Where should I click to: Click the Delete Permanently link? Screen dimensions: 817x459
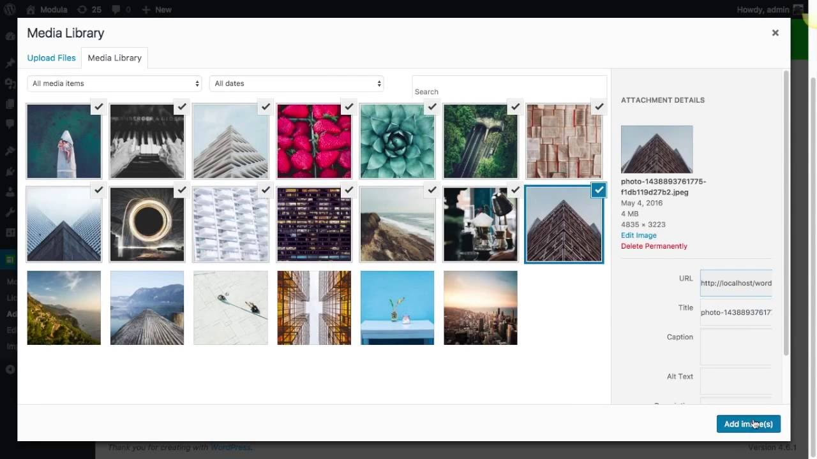[x=654, y=246]
